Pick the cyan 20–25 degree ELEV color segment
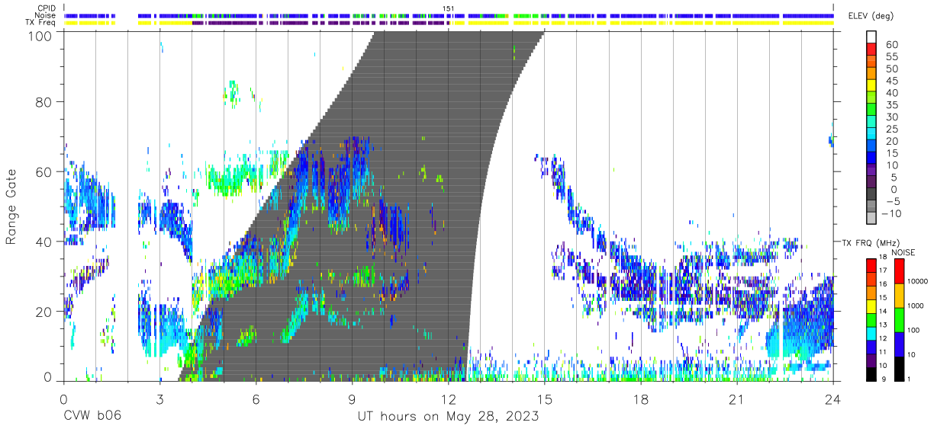This screenshot has width=937, height=432. 871,135
